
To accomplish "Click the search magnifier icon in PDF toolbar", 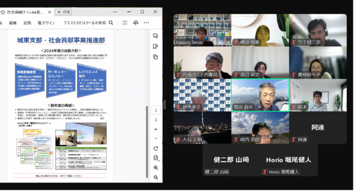I will point(111,23).
